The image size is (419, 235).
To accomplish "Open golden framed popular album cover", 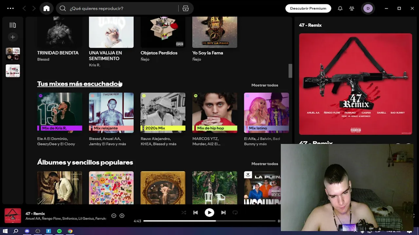I will 163,188.
